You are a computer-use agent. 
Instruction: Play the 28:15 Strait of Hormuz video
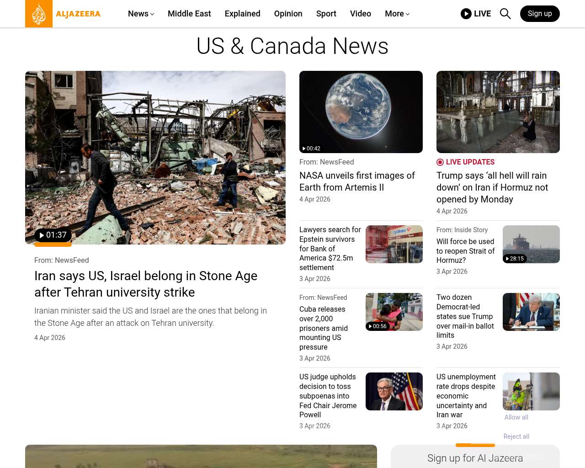click(515, 259)
